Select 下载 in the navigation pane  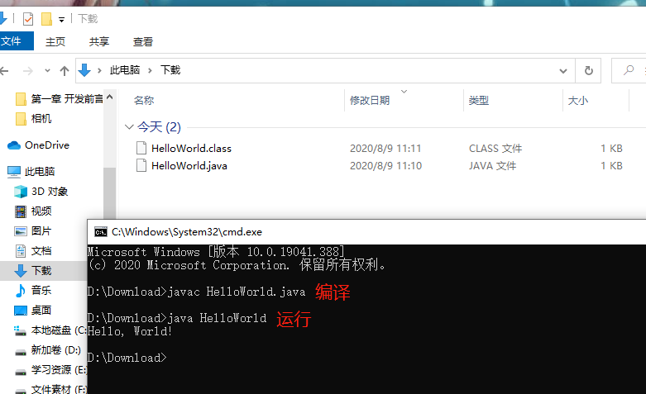(x=33, y=270)
